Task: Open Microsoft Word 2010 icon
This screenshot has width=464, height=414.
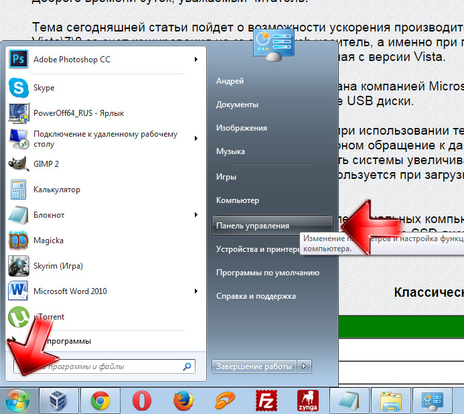Action: 18,291
